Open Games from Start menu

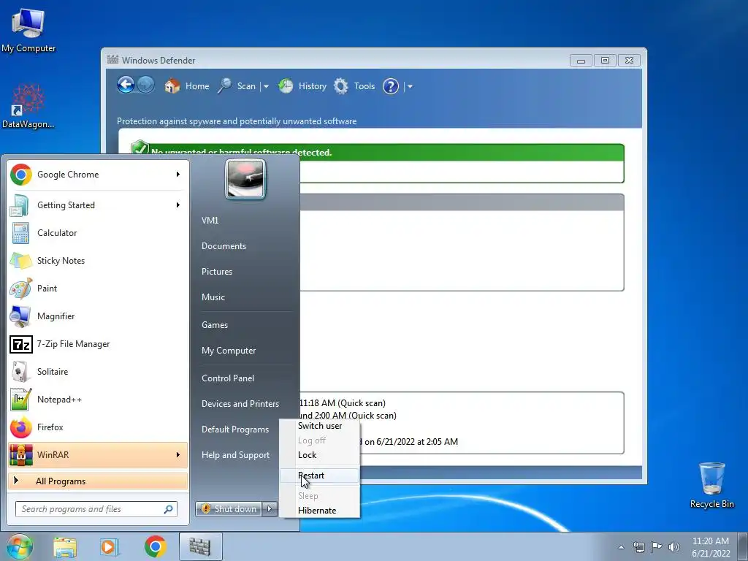point(215,325)
